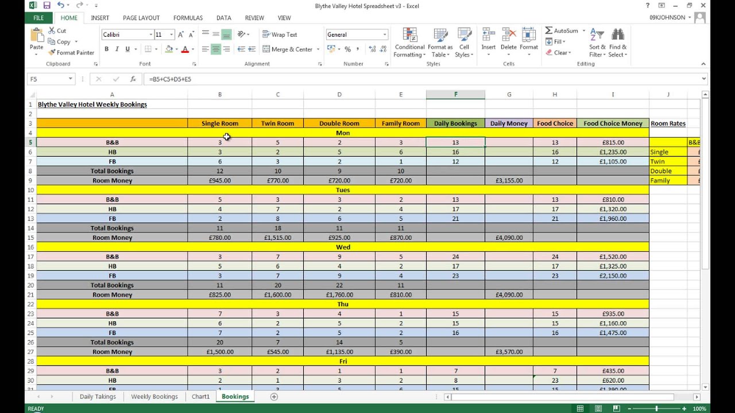Center the cell text horizontally

coord(216,49)
